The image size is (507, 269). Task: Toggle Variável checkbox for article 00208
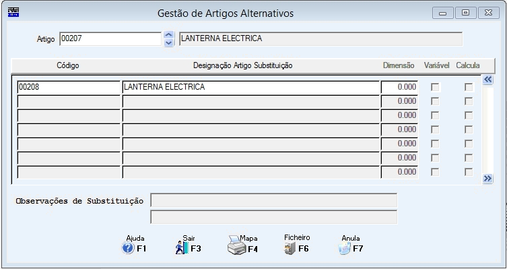click(x=435, y=87)
